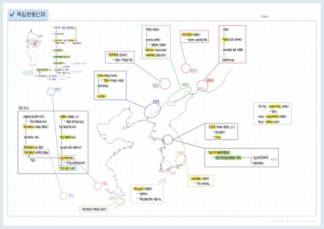The width and height of the screenshot is (324, 229).
Task: Select the blue 서간도 label
Action: [156, 102]
